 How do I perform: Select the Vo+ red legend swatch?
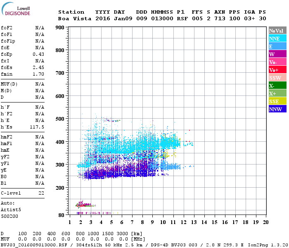click(277, 70)
